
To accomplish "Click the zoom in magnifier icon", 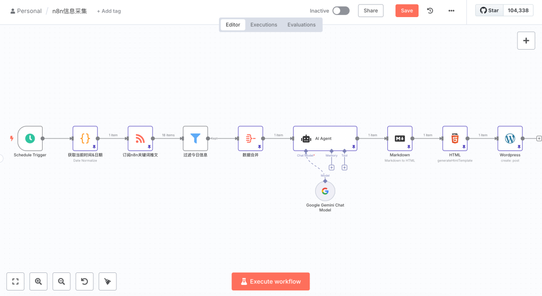I will point(38,281).
